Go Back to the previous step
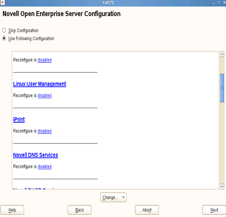The height and width of the screenshot is (217, 226). click(80, 210)
